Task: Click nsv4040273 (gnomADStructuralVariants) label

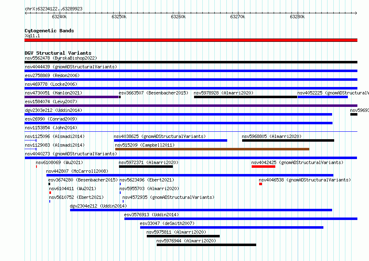Action: 71,154
